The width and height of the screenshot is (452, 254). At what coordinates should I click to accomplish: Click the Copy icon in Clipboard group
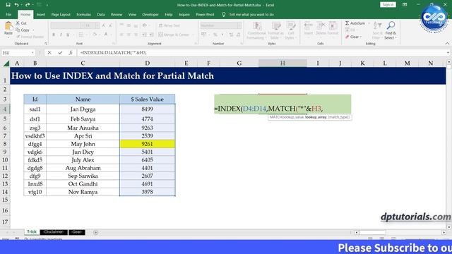click(x=18, y=30)
